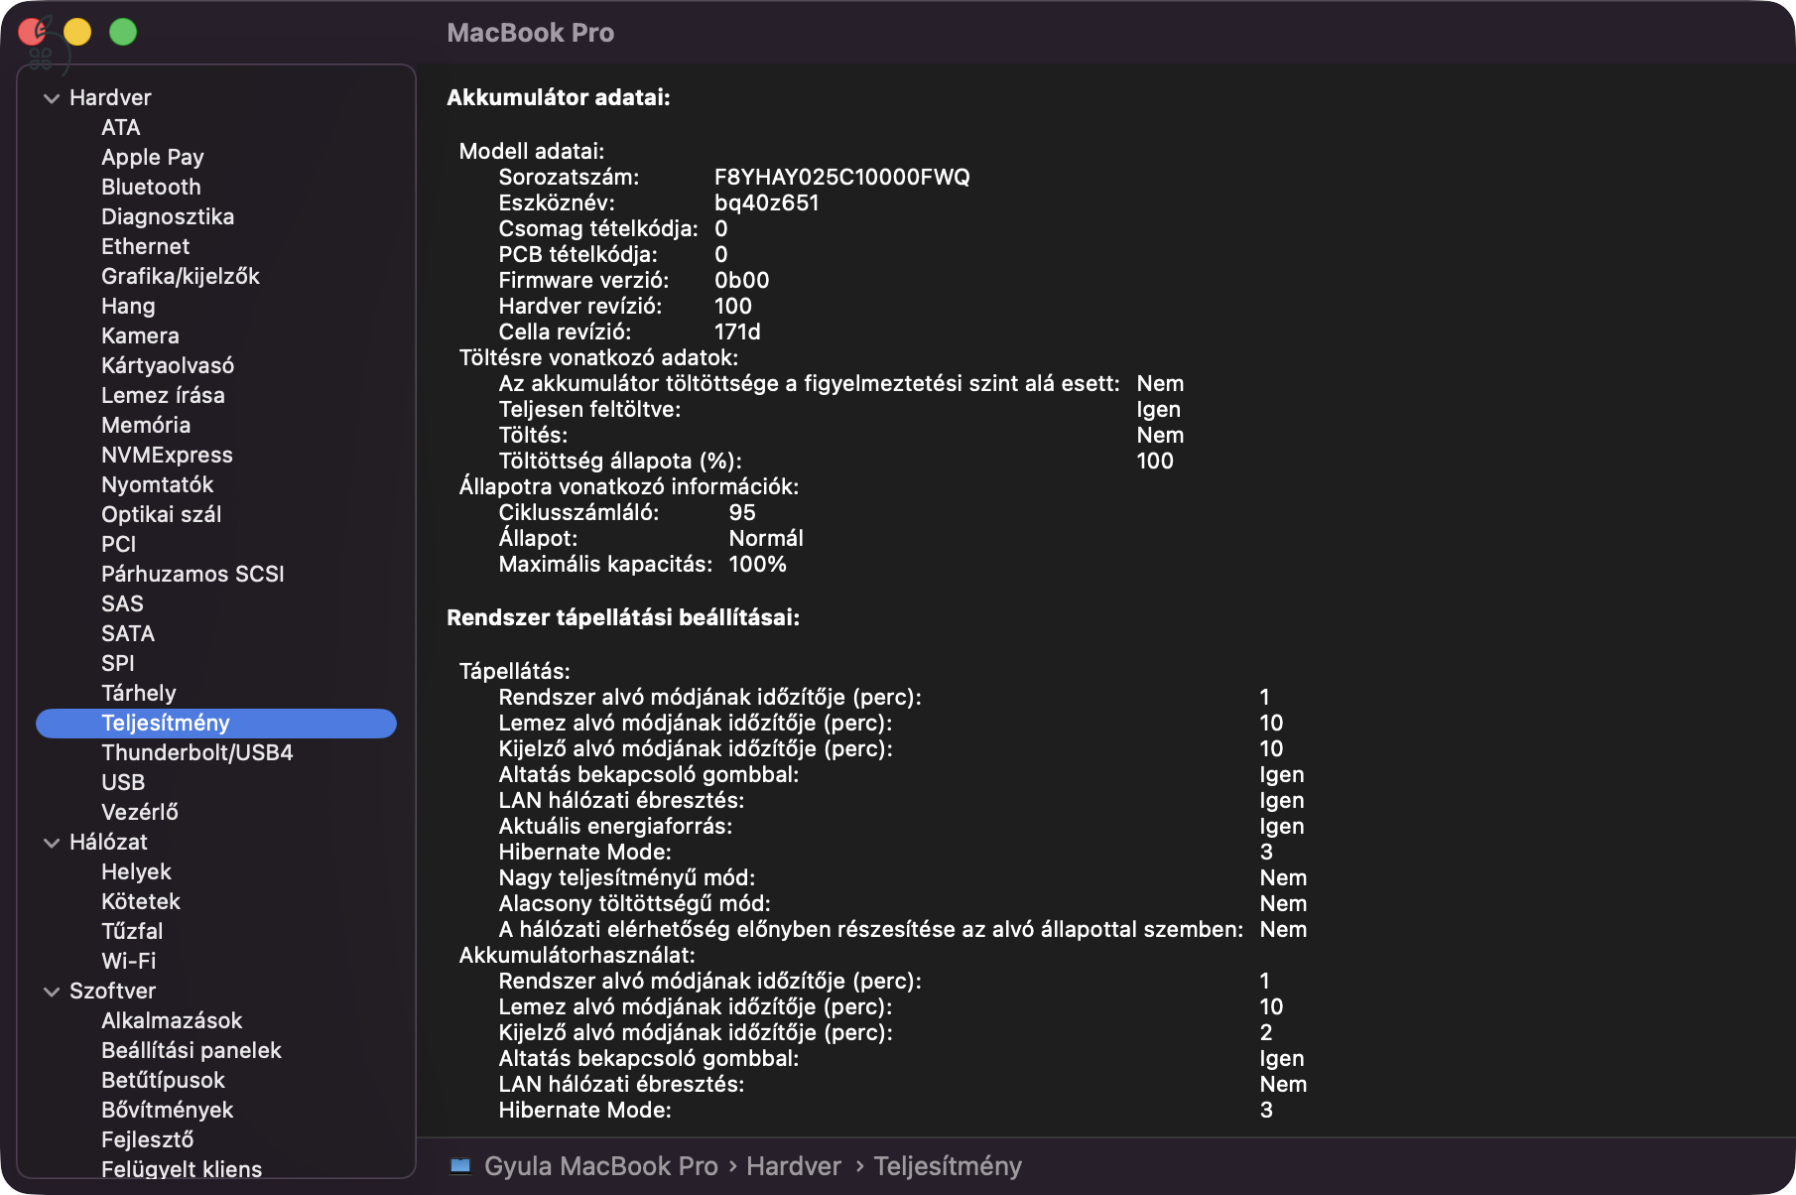Image resolution: width=1796 pixels, height=1195 pixels.
Task: Click the Rendszer tápellátási beállításai heading
Action: [623, 617]
